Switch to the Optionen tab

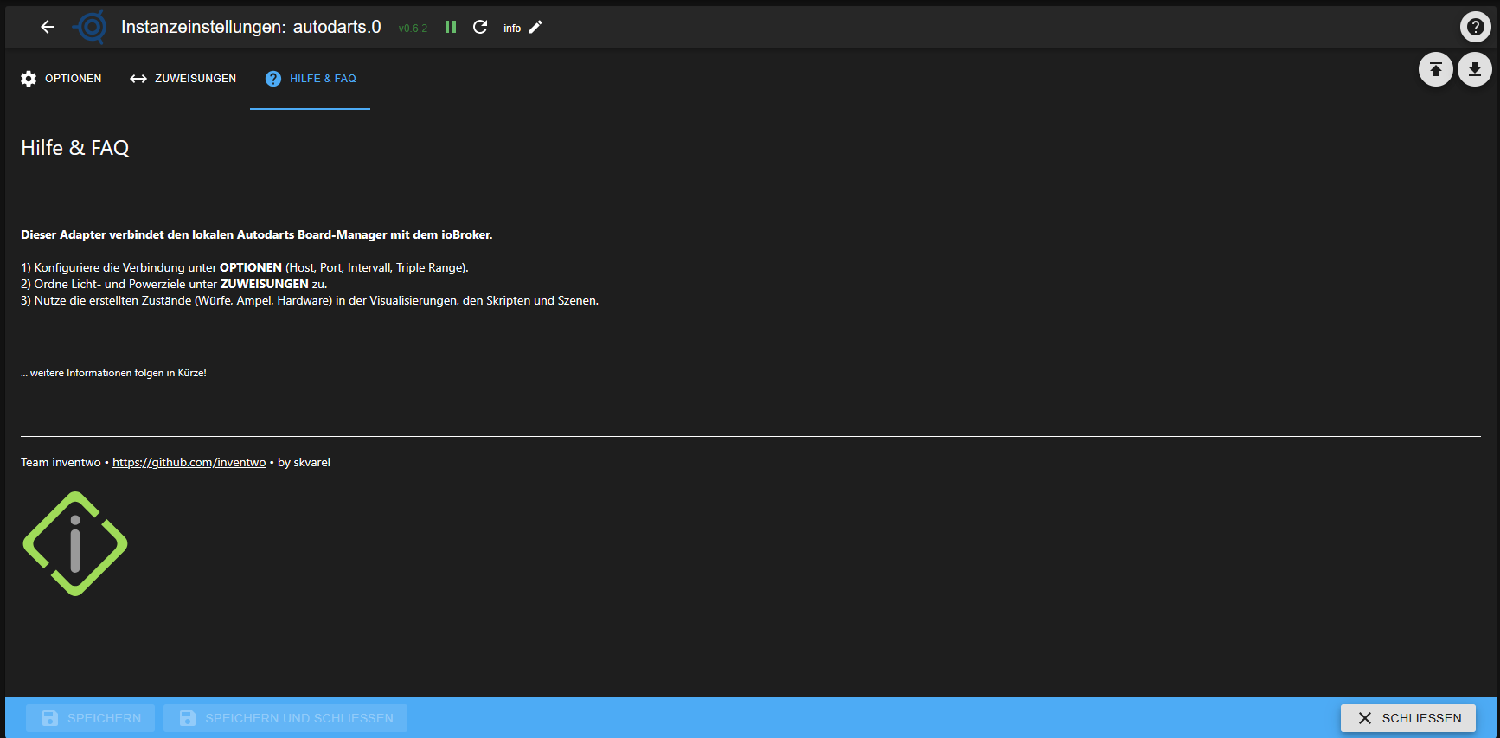click(61, 79)
